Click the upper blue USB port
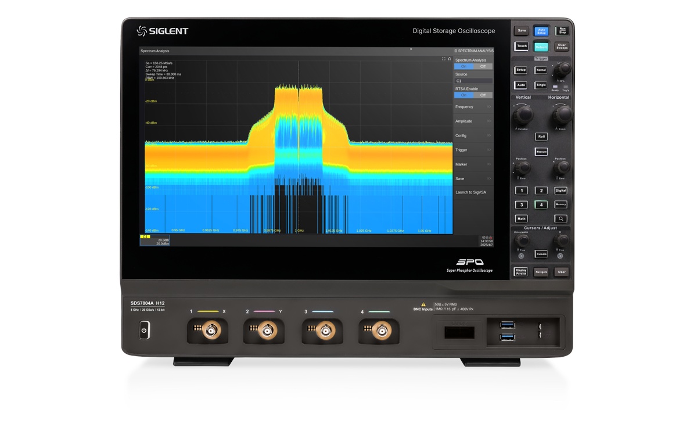The width and height of the screenshot is (697, 427). point(507,325)
